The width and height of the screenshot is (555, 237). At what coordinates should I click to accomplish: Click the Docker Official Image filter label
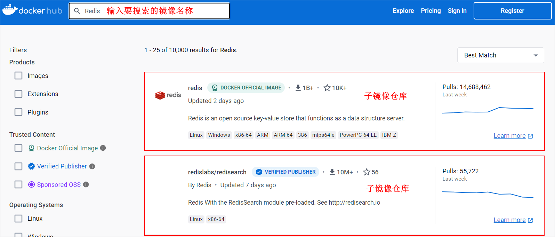point(67,148)
